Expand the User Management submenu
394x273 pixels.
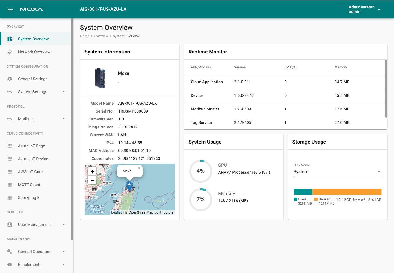(64, 225)
